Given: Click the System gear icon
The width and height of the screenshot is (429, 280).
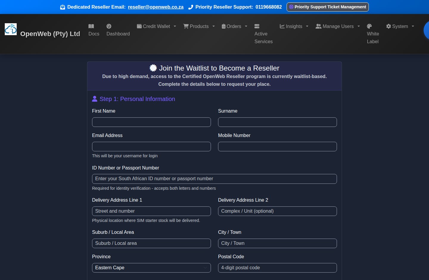Looking at the screenshot, I should (x=388, y=26).
